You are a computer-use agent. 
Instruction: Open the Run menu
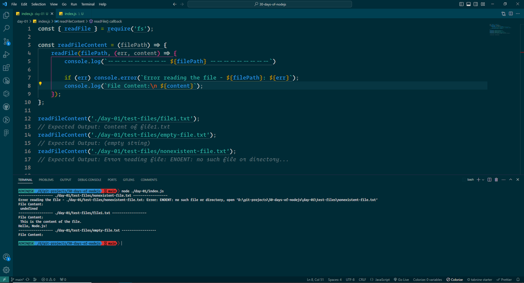74,4
